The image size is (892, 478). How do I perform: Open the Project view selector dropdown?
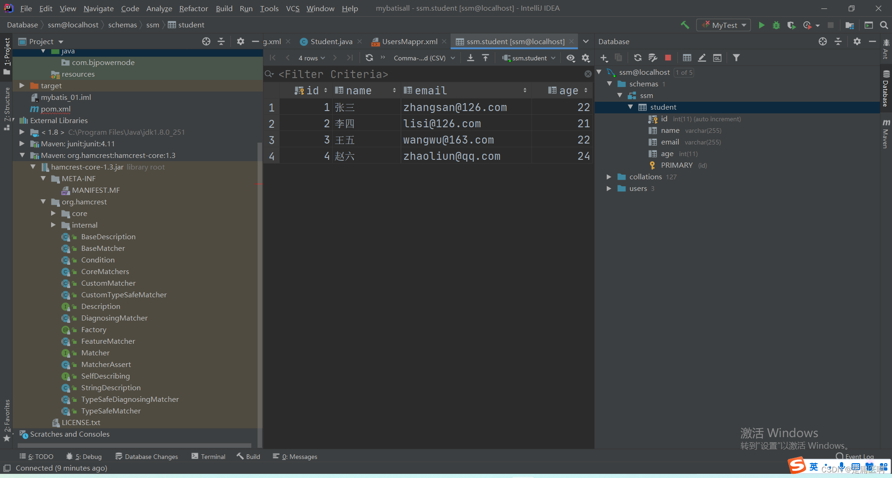point(41,41)
